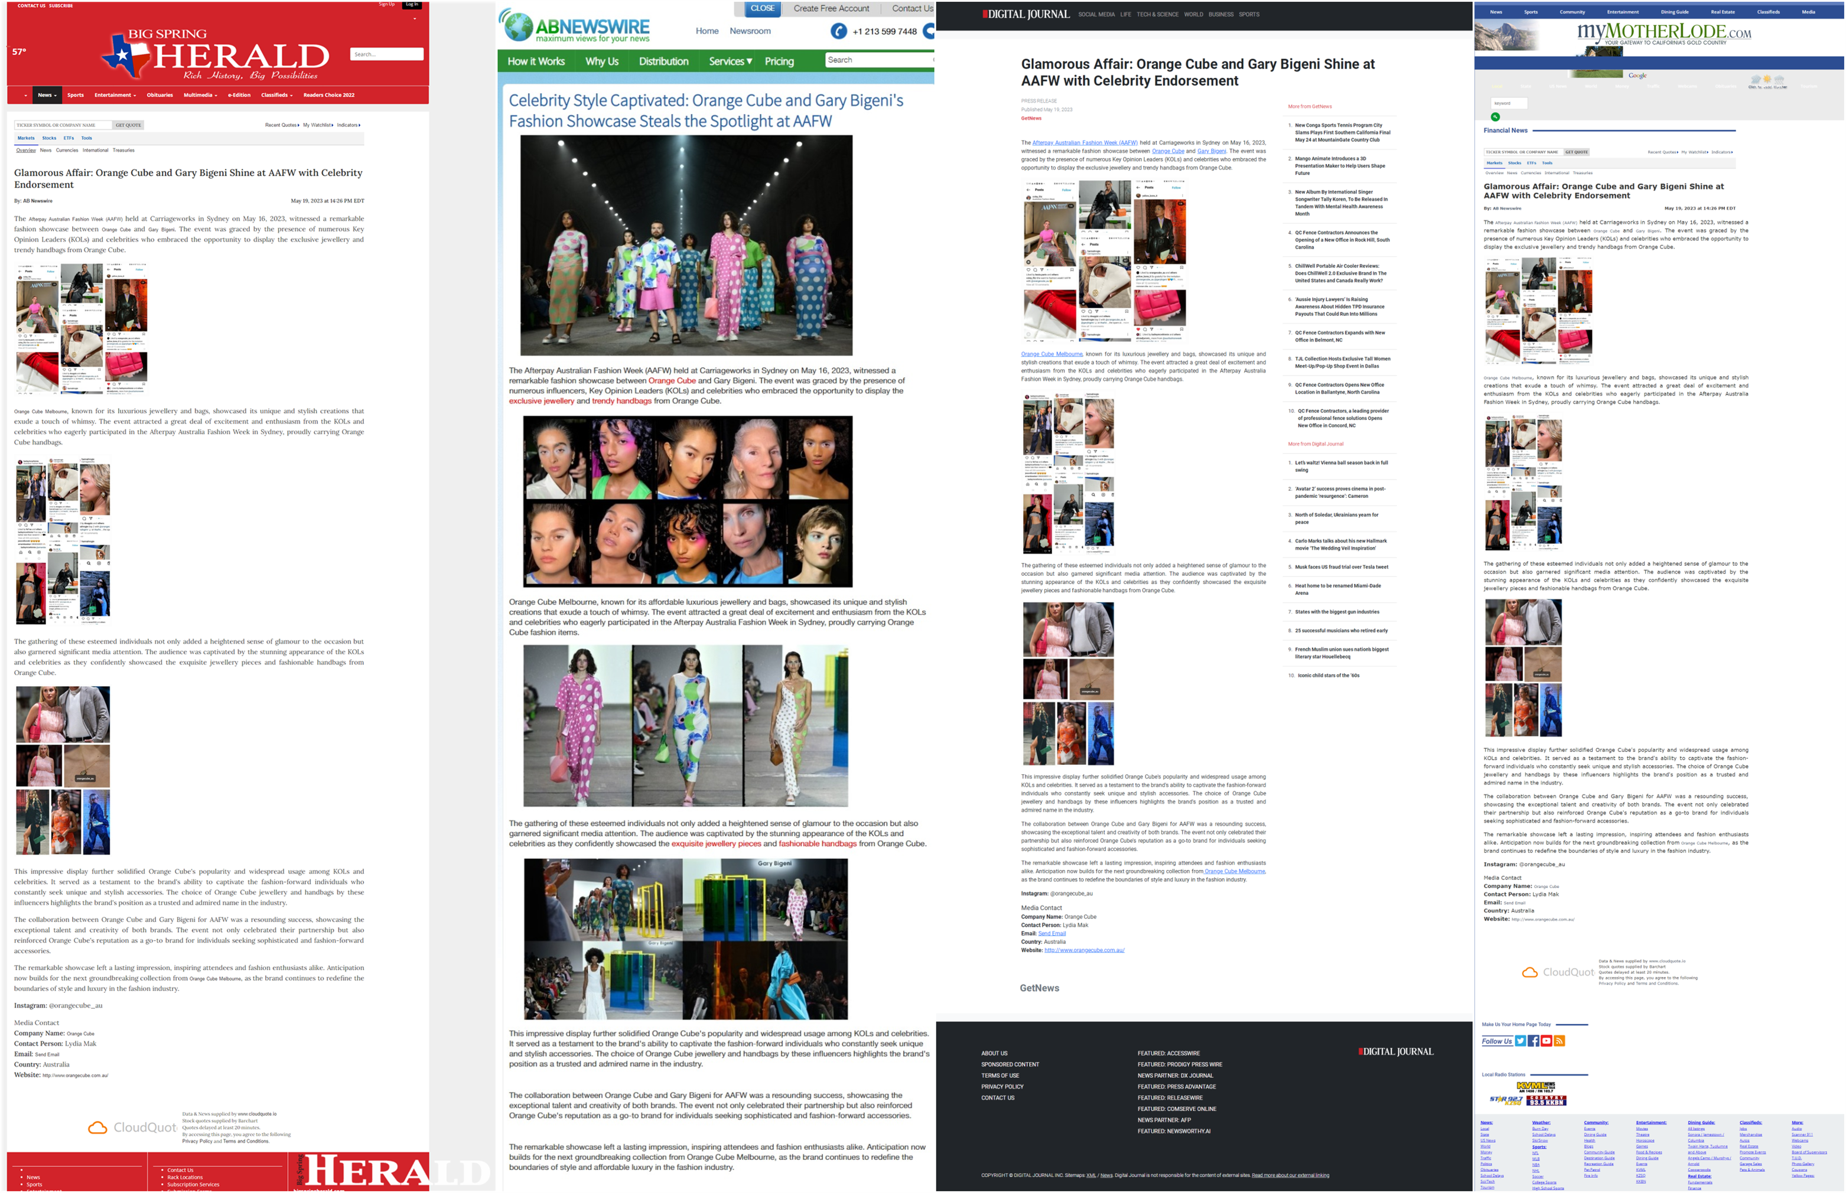The height and width of the screenshot is (1193, 1846).
Task: Expand Herald News menu dropdown
Action: [47, 95]
